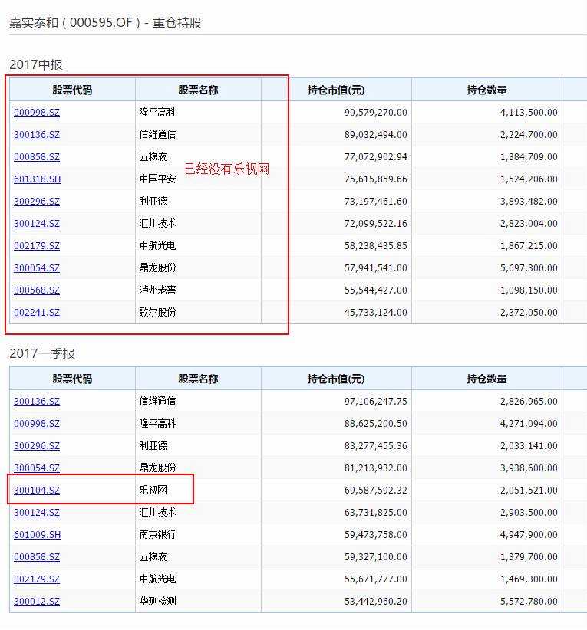Screen dimensions: 587x630
Task: Click stock name 歌尔股份
Action: point(158,312)
